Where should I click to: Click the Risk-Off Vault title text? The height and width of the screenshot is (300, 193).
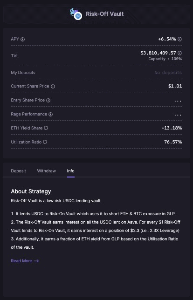point(105,14)
